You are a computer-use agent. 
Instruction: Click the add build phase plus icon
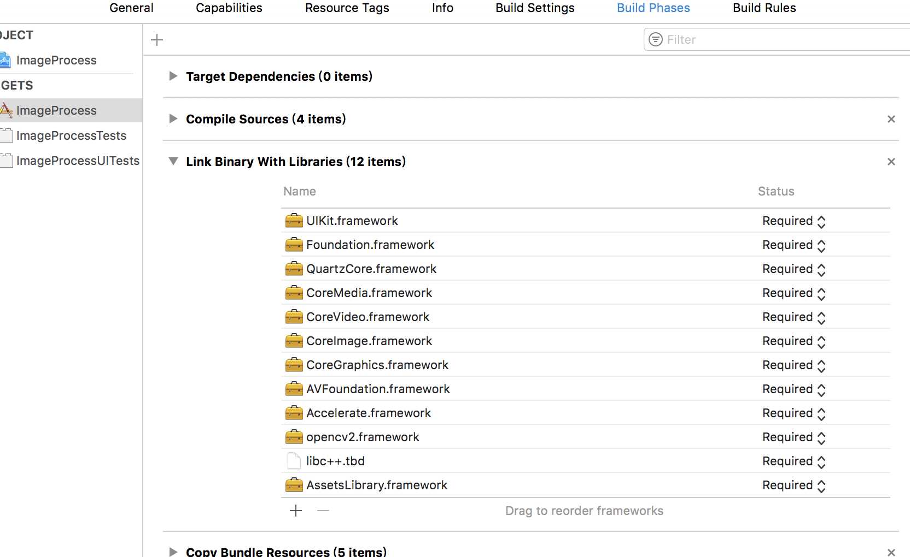(157, 40)
